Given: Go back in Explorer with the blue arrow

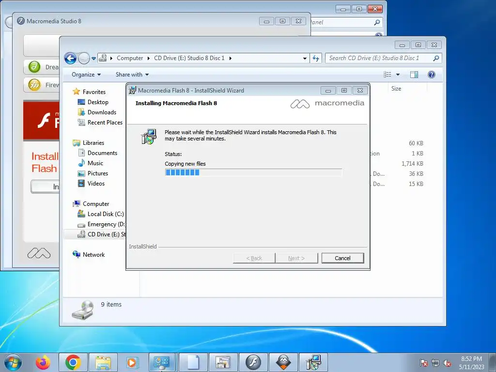Looking at the screenshot, I should (x=70, y=58).
